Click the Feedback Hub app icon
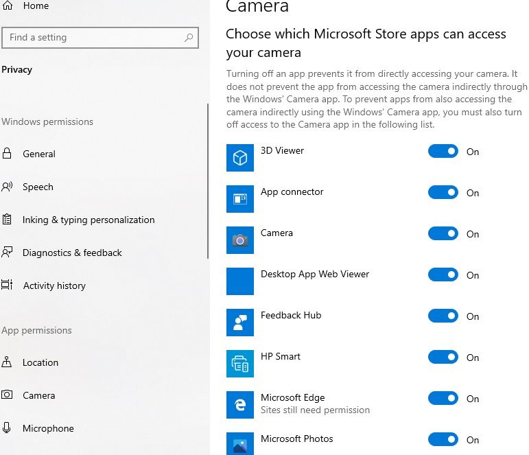The width and height of the screenshot is (529, 455). point(240,323)
